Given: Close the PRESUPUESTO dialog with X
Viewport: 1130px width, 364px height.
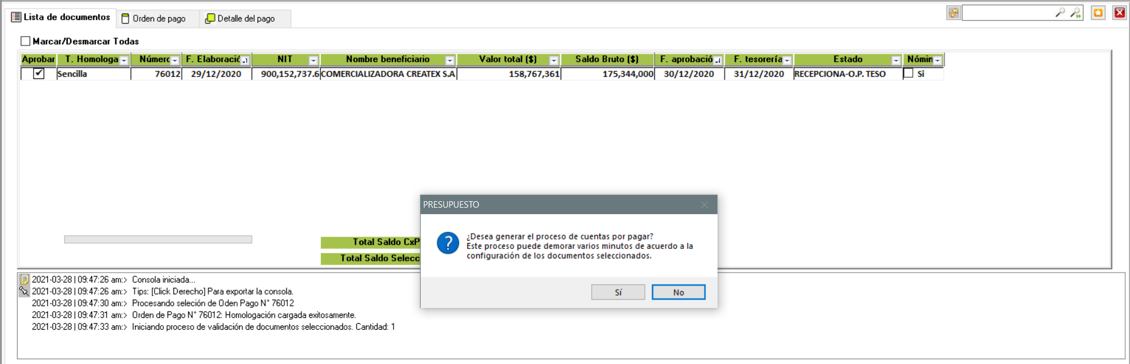Looking at the screenshot, I should click(704, 205).
